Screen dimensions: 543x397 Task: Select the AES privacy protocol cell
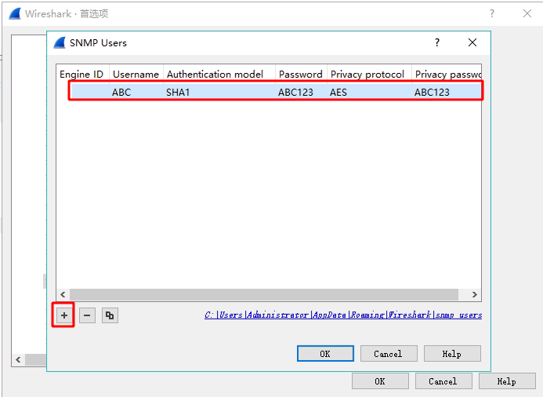369,93
